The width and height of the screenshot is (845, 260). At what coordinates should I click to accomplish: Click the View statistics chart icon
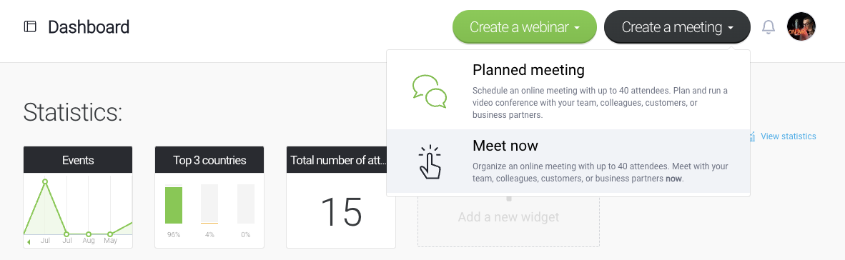tap(752, 136)
